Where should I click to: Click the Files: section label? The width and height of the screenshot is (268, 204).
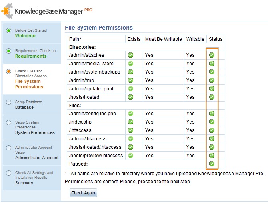coord(75,106)
